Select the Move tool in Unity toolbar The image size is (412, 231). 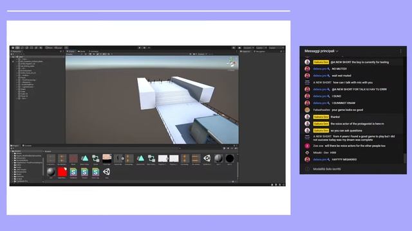pos(17,48)
